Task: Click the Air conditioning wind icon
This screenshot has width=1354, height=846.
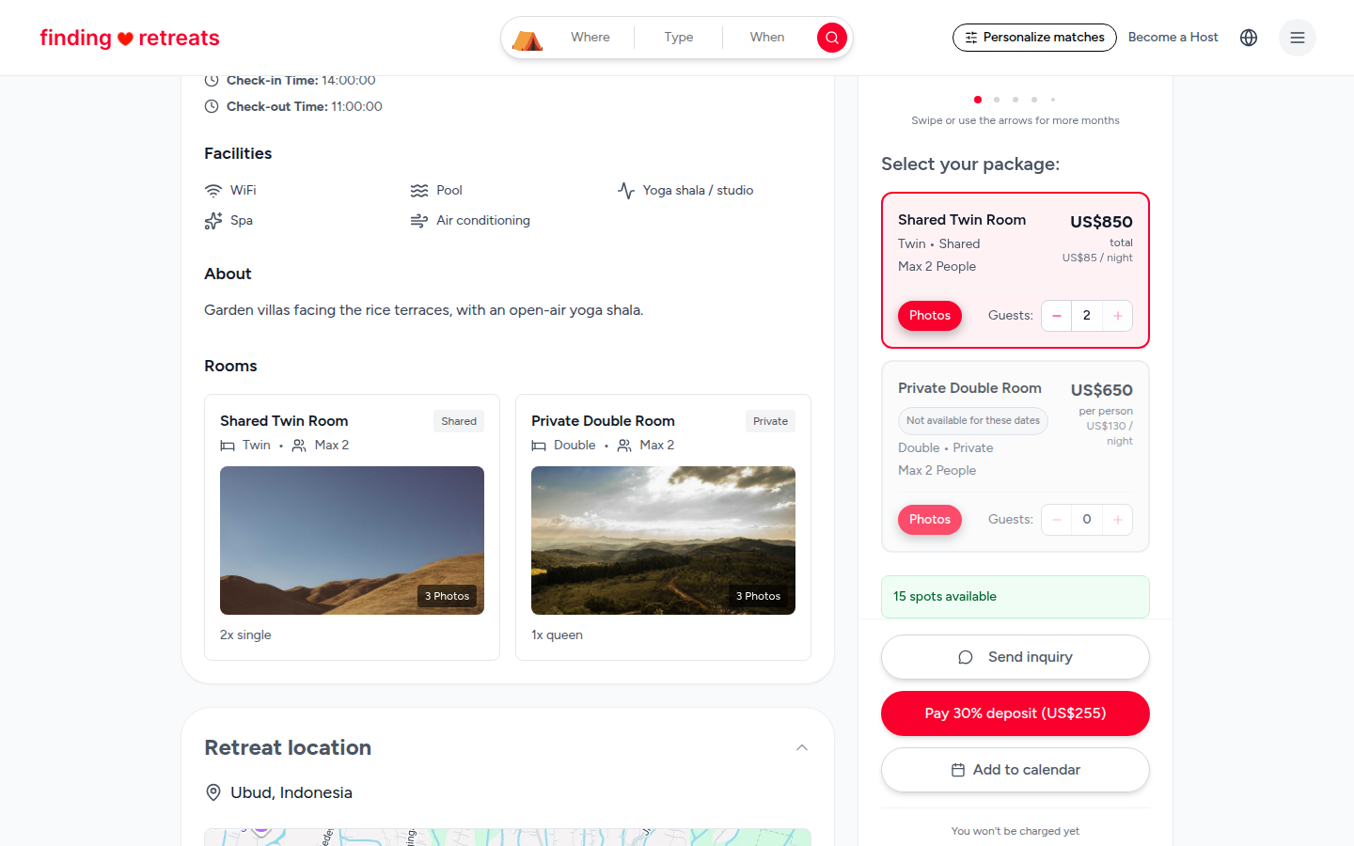Action: click(419, 221)
